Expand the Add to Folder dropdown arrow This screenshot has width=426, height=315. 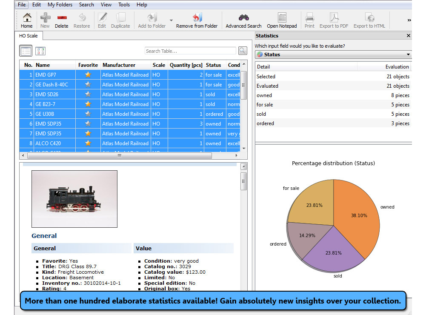pyautogui.click(x=171, y=20)
